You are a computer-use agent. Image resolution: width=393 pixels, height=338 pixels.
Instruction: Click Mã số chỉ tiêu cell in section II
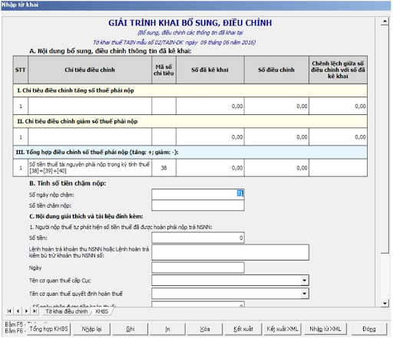point(163,136)
